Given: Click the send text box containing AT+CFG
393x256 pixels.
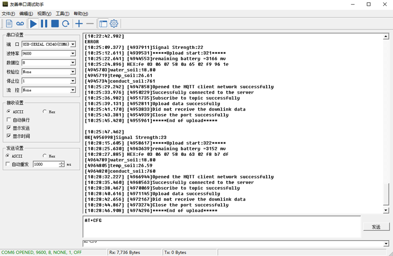Looking at the screenshot, I should [x=222, y=227].
